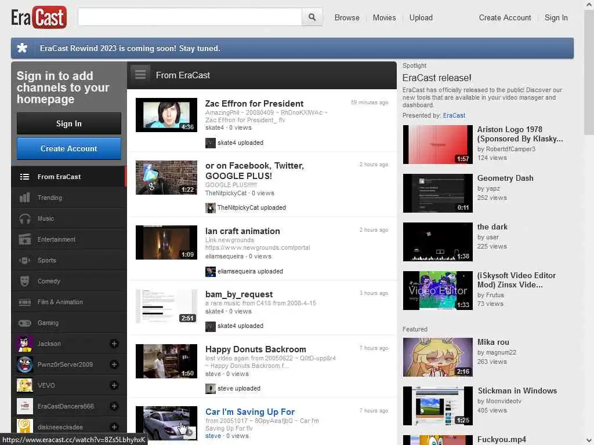Image resolution: width=594 pixels, height=445 pixels.
Task: Open the Stickman in Windows thumbnail
Action: tap(437, 406)
